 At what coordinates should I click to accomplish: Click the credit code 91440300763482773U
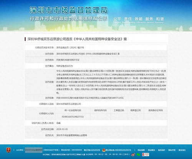pos(73,117)
